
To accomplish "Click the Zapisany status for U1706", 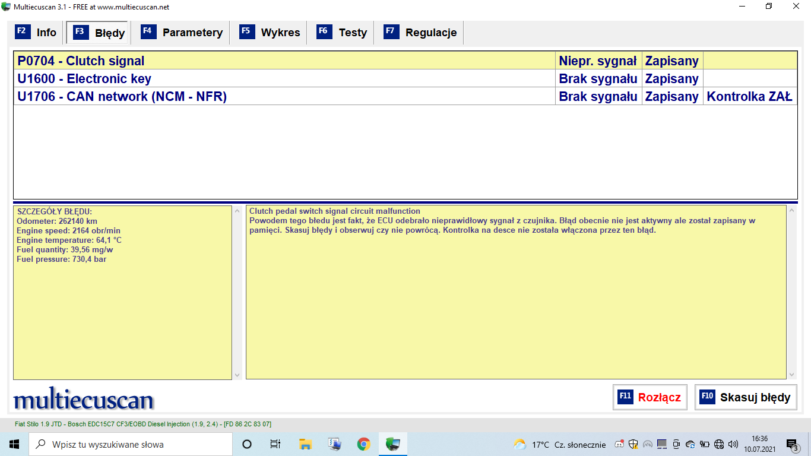I will tap(672, 96).
